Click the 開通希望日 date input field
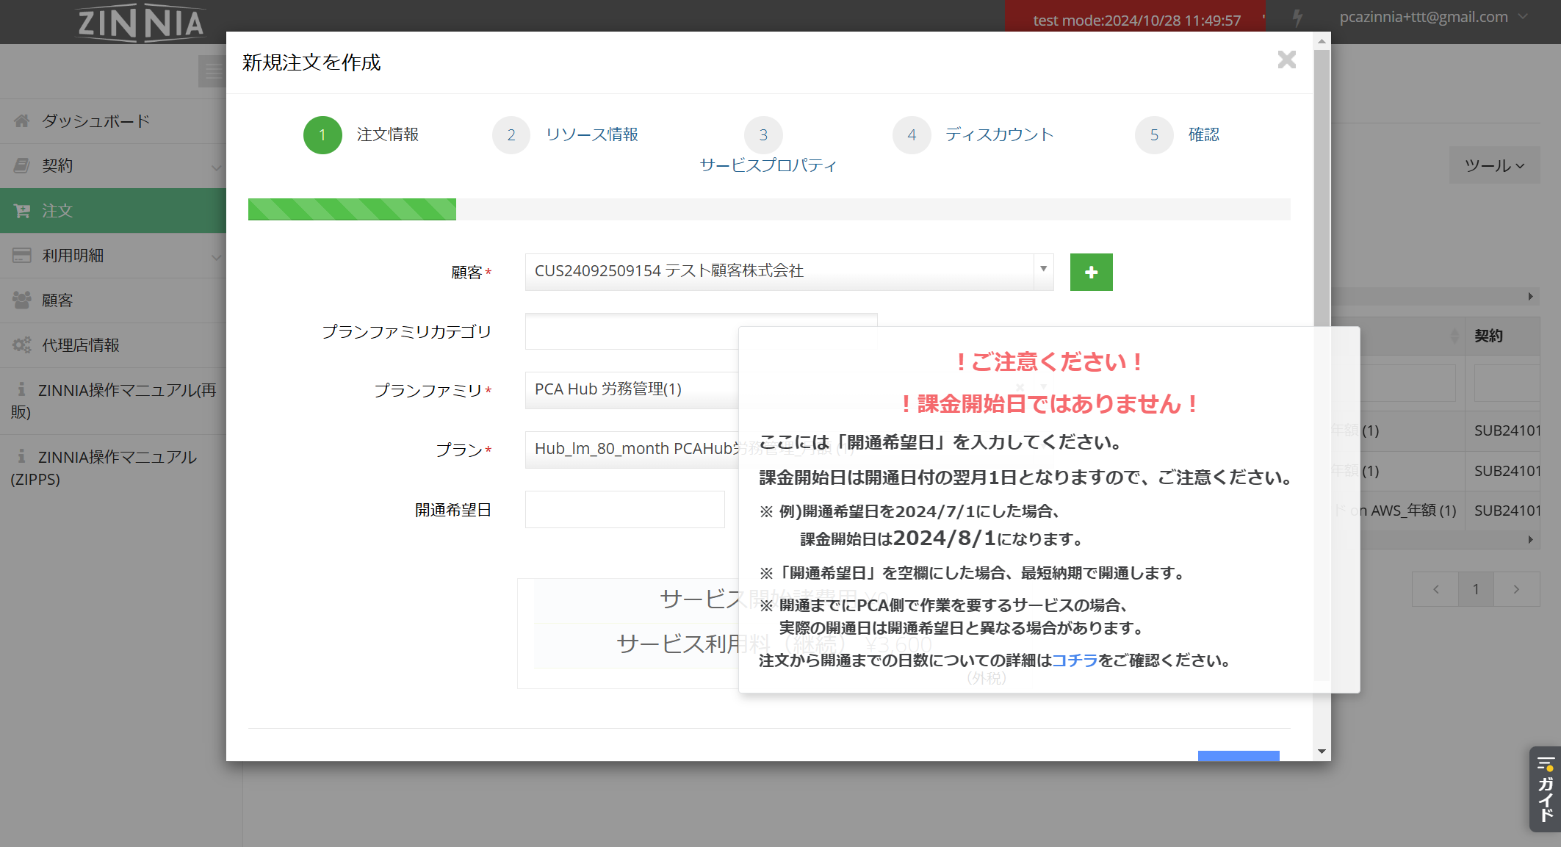Screen dimensions: 1561x847 pyautogui.click(x=624, y=508)
